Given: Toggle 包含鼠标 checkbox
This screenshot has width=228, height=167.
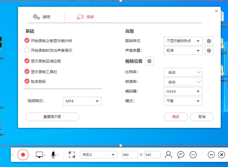Looking at the screenshot, I should (27, 81).
